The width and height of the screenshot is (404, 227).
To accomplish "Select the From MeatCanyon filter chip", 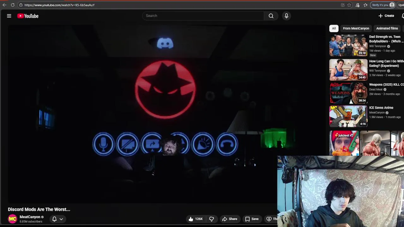I will click(356, 28).
